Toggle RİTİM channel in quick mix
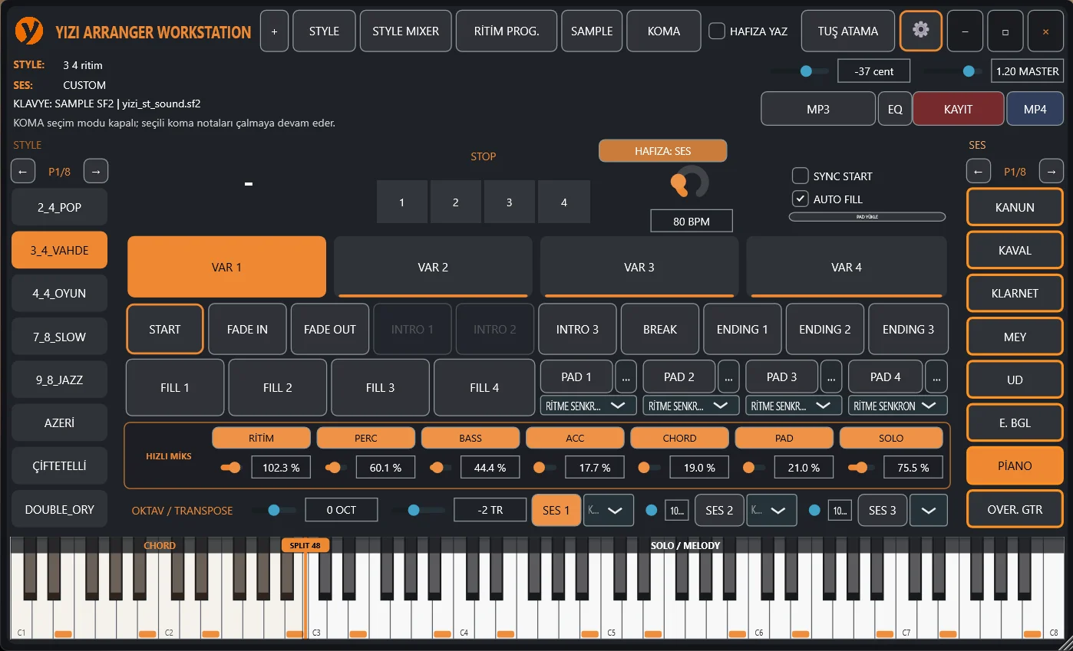The height and width of the screenshot is (651, 1073). (x=261, y=438)
